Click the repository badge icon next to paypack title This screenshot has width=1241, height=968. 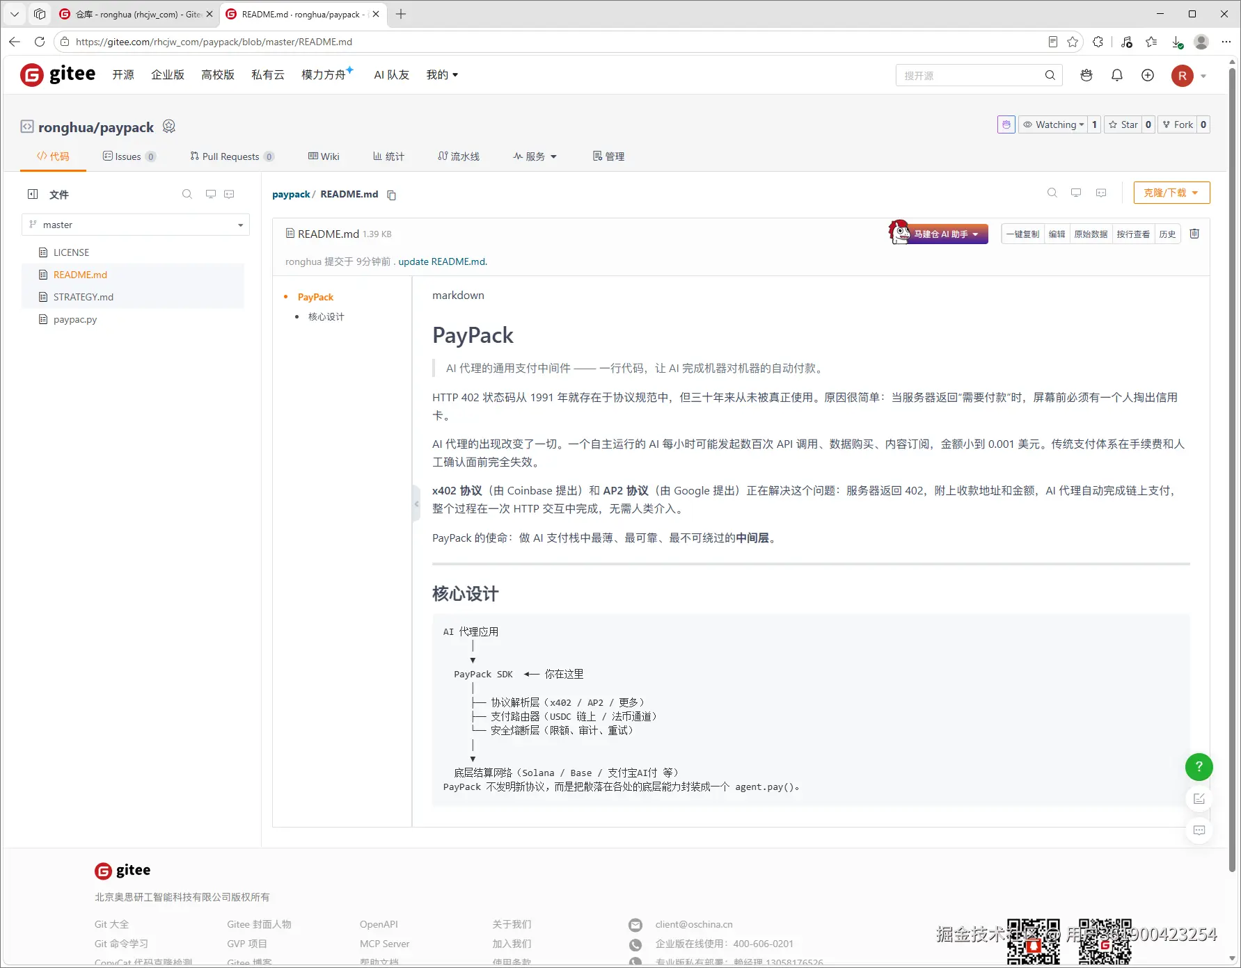[169, 127]
